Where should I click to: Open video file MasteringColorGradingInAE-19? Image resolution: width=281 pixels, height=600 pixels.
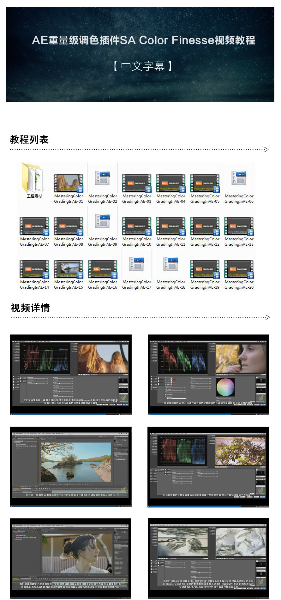(x=205, y=269)
